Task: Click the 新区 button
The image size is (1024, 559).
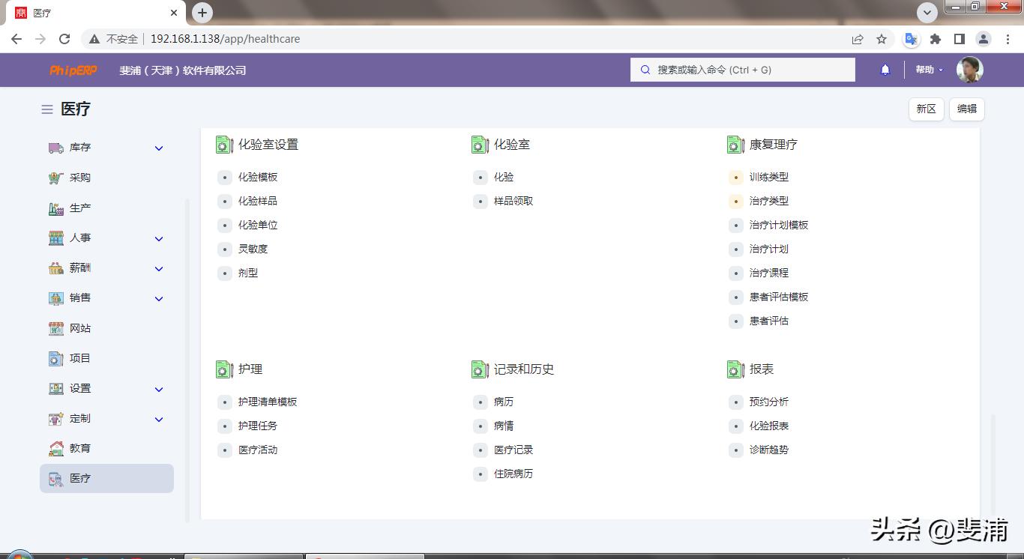Action: [x=926, y=109]
